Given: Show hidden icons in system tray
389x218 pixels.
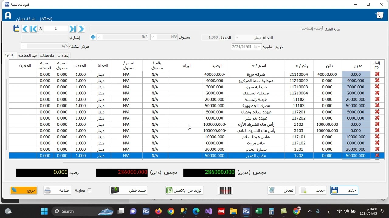Looking at the screenshot, I should [x=310, y=211].
